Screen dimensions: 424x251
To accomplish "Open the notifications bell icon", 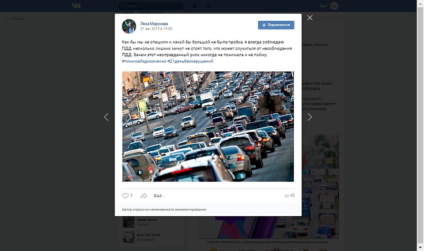I will (195, 6).
